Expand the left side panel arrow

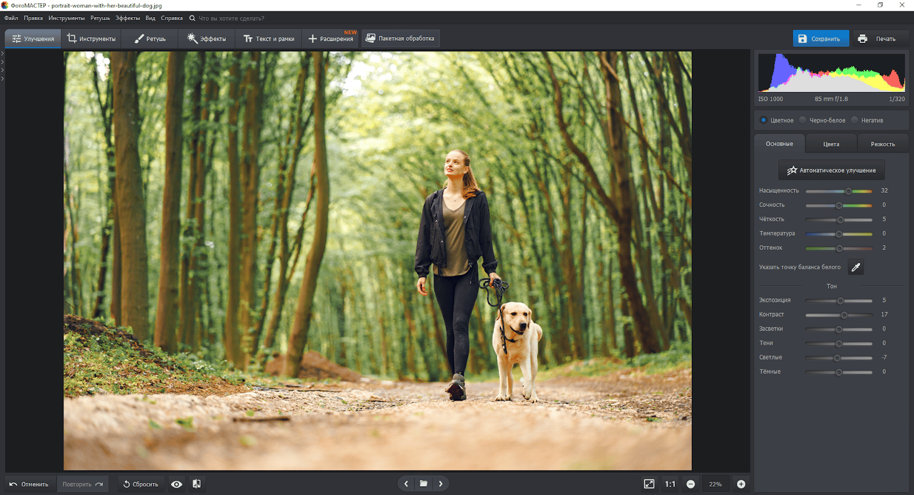point(2,54)
